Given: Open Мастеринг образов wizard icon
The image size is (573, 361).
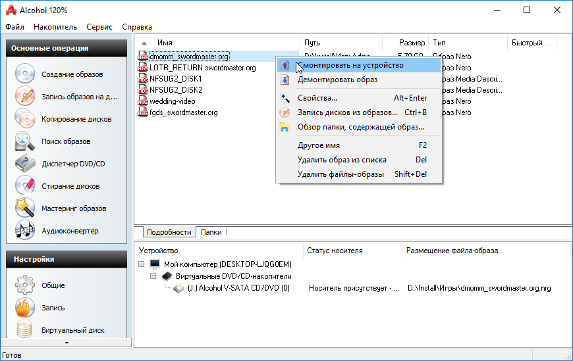Looking at the screenshot, I should tap(25, 208).
